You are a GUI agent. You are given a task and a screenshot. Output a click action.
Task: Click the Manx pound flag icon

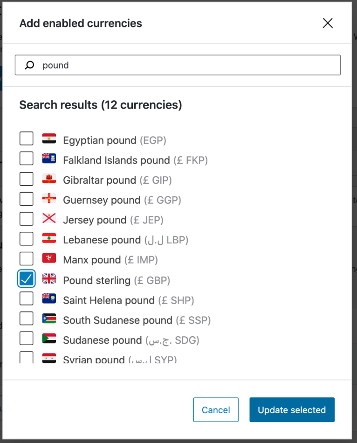click(x=49, y=258)
